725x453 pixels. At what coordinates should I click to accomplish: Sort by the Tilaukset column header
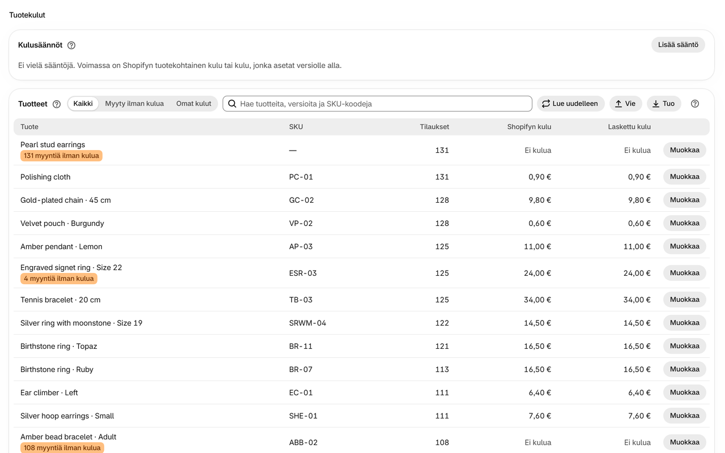434,127
